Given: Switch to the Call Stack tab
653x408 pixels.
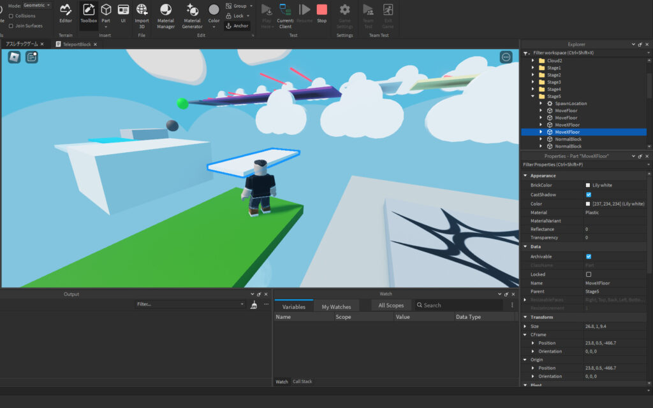Looking at the screenshot, I should (x=302, y=381).
